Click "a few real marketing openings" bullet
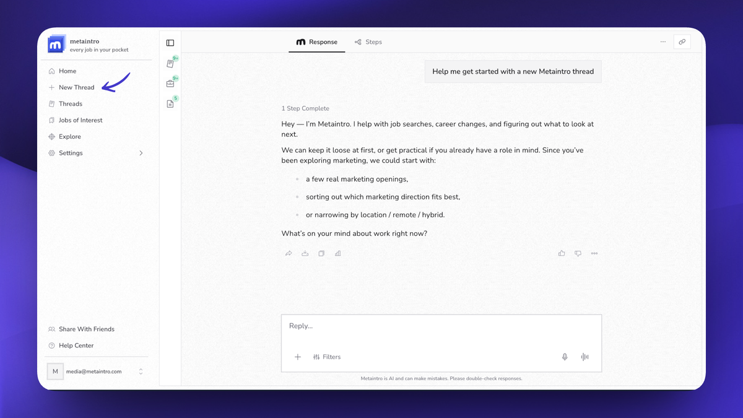743x418 pixels. click(357, 179)
